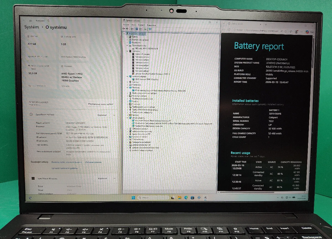Open the Settings gear icon on taskbar
The height and width of the screenshot is (239, 332).
pyautogui.click(x=199, y=198)
